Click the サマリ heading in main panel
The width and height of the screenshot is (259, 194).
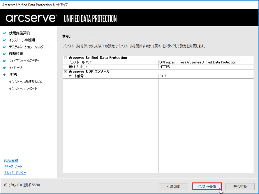(x=66, y=36)
